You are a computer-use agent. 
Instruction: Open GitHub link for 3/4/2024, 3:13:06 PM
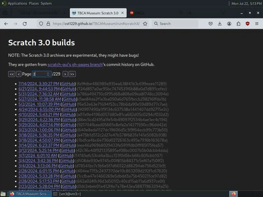(66, 166)
